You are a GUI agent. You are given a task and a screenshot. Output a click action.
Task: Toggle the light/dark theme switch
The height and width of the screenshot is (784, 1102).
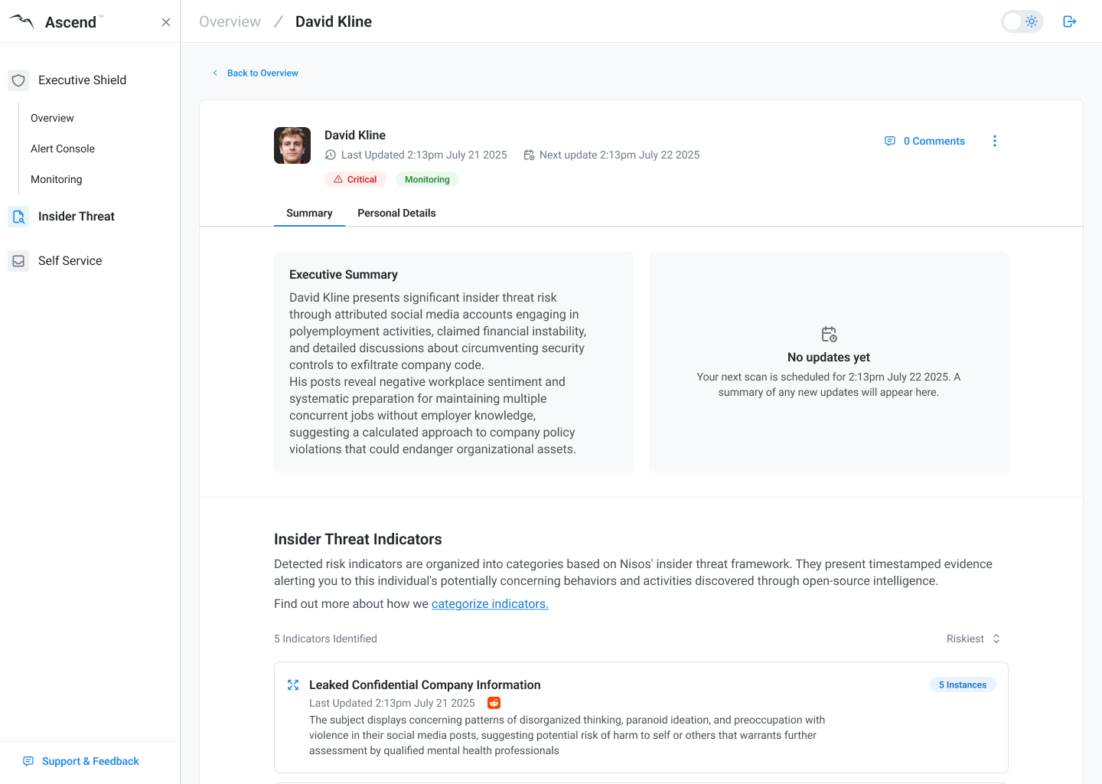click(1022, 21)
